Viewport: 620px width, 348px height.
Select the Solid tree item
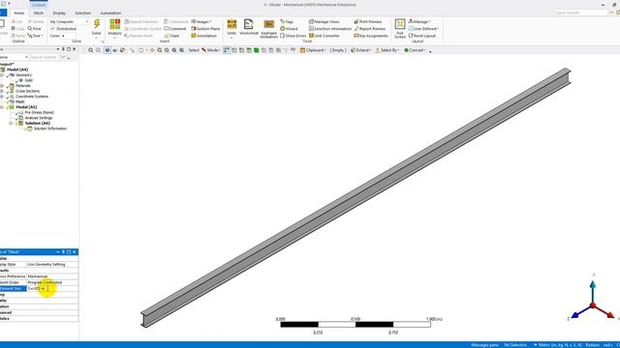pyautogui.click(x=28, y=80)
